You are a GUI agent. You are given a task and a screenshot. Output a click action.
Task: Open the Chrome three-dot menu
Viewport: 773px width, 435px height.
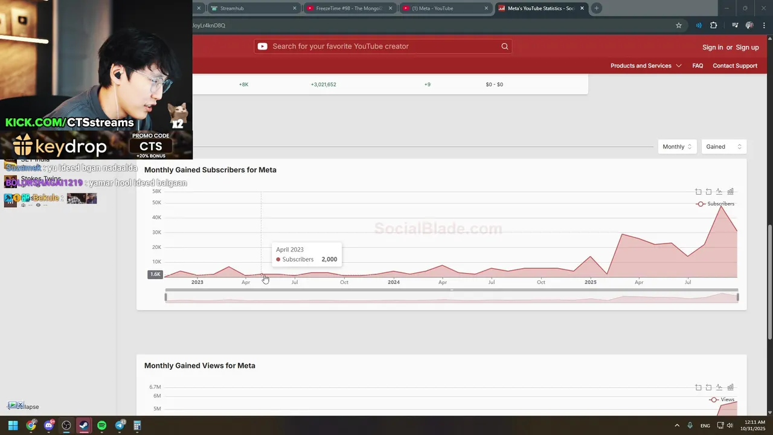point(763,25)
